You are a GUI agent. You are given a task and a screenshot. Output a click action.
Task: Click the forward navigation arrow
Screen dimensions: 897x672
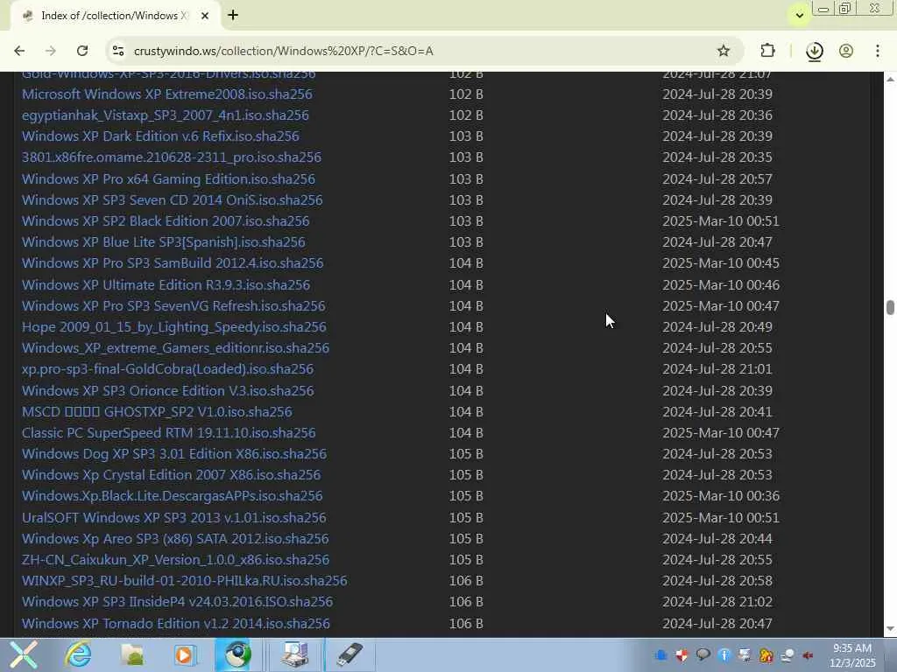click(x=50, y=51)
